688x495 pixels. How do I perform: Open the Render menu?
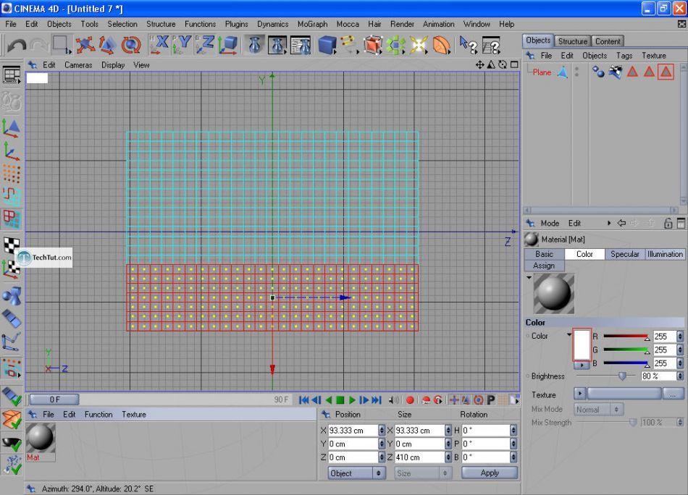click(x=402, y=24)
